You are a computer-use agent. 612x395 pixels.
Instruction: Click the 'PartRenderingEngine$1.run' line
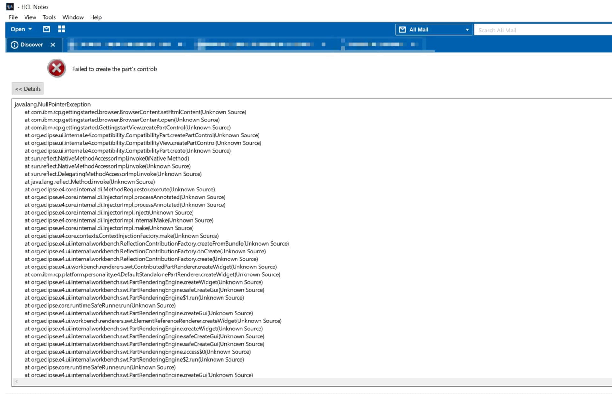click(x=134, y=298)
